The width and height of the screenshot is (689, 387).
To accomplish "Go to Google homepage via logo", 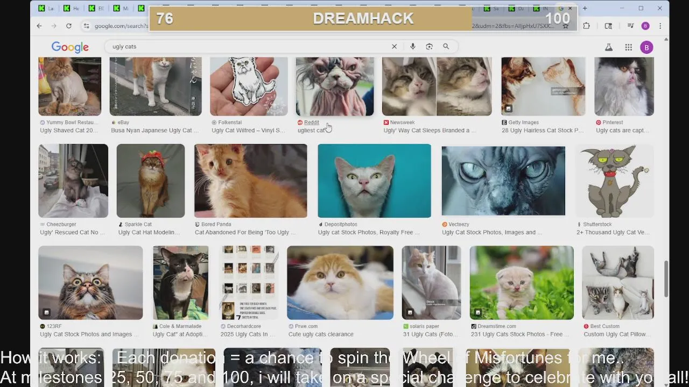I will [x=70, y=47].
